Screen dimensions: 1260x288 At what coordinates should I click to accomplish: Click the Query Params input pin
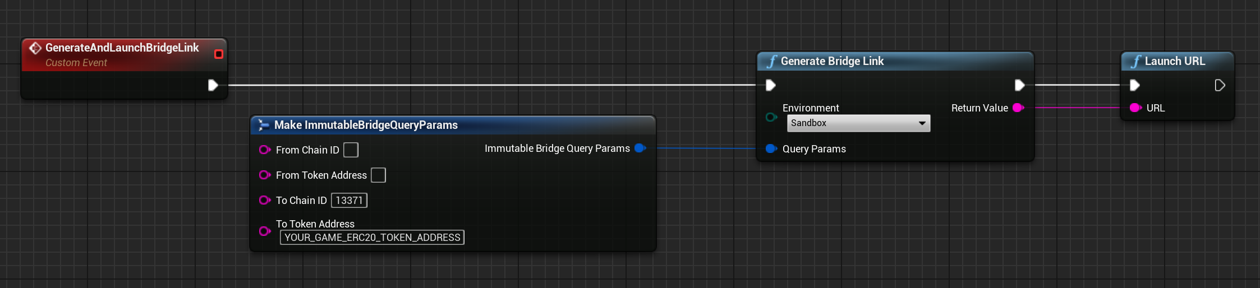(x=771, y=148)
